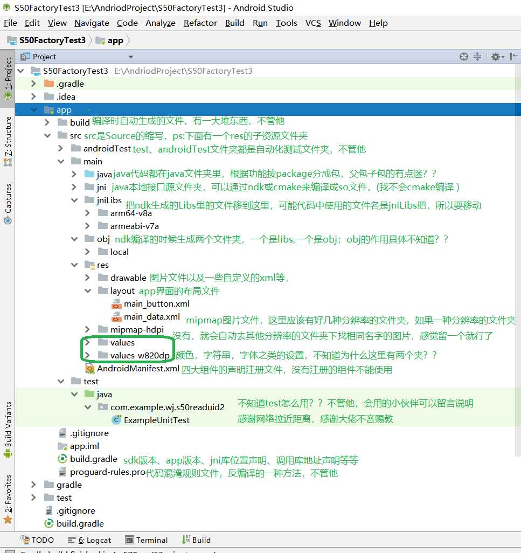This screenshot has width=521, height=553.
Task: Open the Build menu
Action: (235, 23)
